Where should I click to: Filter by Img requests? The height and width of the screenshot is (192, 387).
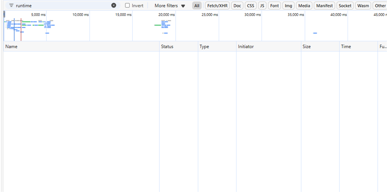pyautogui.click(x=288, y=6)
